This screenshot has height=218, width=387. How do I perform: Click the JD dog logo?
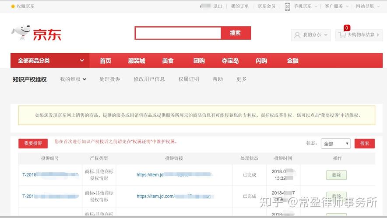click(x=21, y=32)
